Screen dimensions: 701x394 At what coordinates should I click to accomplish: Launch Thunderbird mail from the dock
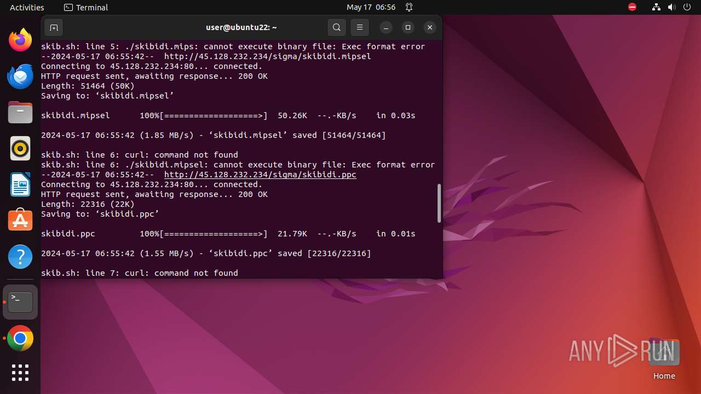[20, 77]
